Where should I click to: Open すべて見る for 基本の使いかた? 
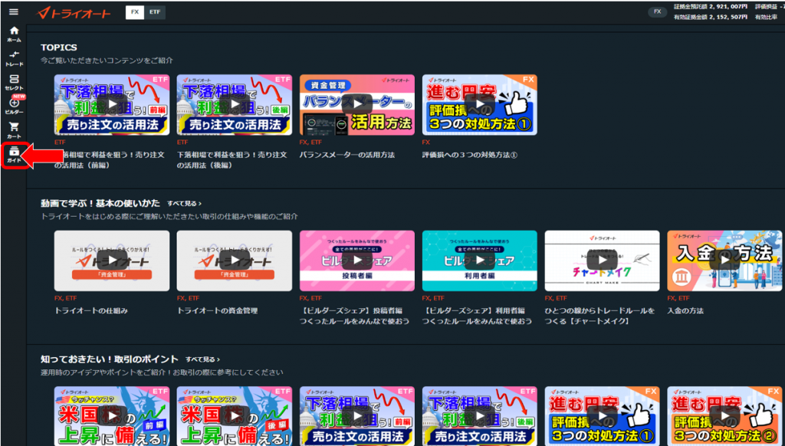184,204
